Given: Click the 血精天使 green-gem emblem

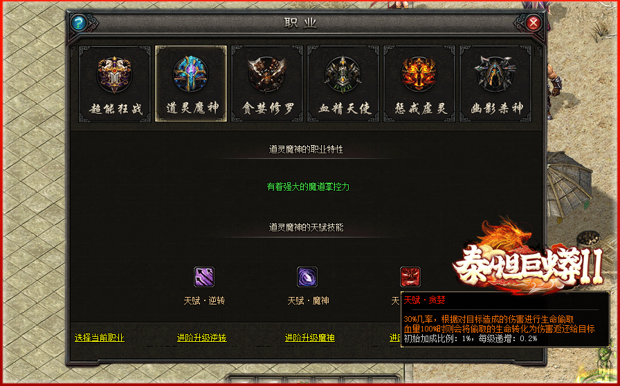Looking at the screenshot, I should (x=343, y=74).
